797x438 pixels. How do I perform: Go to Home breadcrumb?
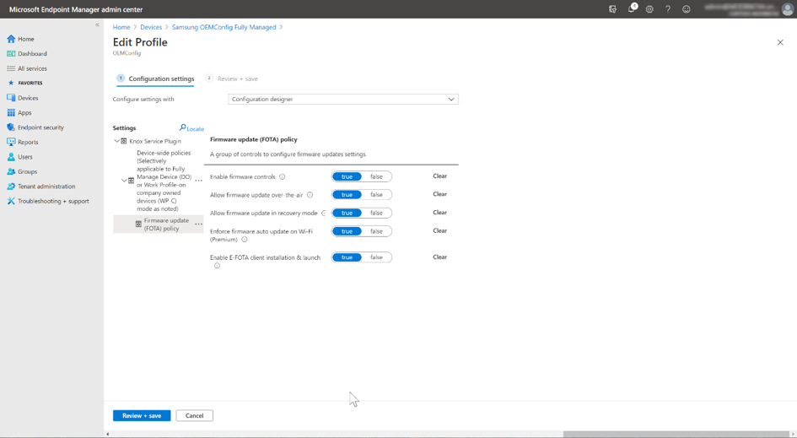(121, 27)
